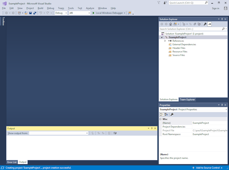Open the x86 platform dropdown
The image size is (229, 170).
pyautogui.click(x=89, y=13)
